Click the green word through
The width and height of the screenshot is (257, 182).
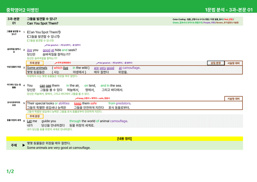[x=75, y=121]
